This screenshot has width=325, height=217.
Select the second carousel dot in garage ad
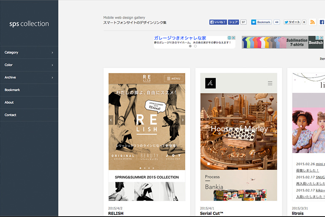click(195, 46)
